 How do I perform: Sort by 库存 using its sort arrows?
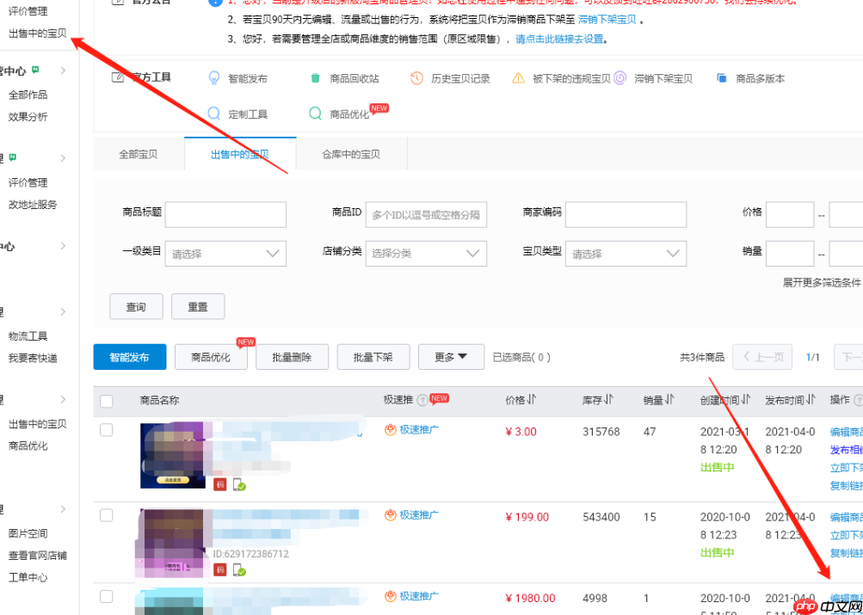point(608,400)
